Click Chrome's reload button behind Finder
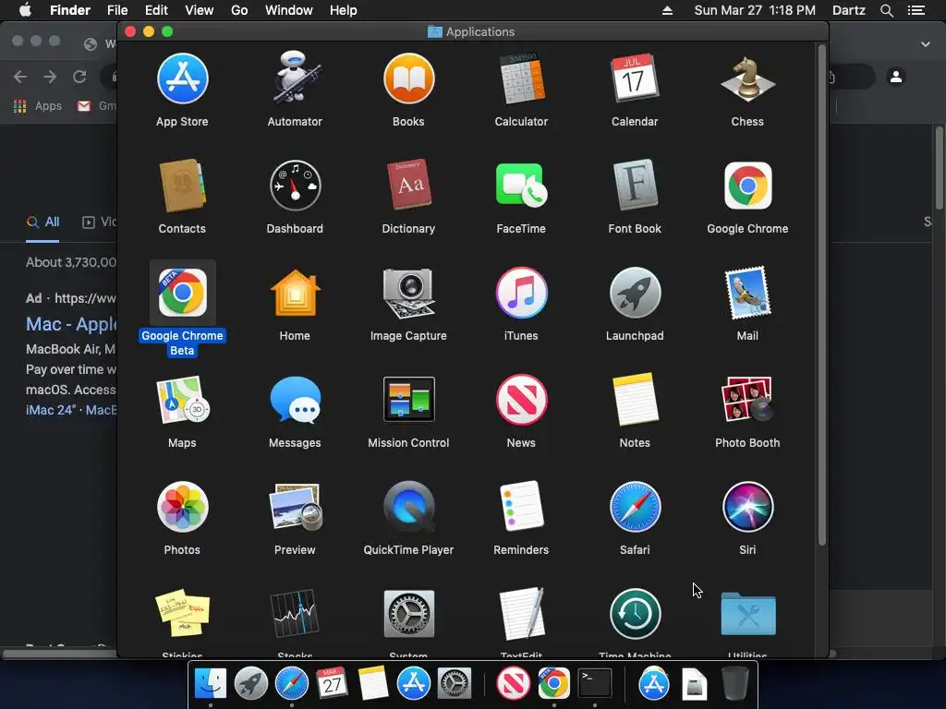Screen dimensions: 946x709 pos(79,77)
